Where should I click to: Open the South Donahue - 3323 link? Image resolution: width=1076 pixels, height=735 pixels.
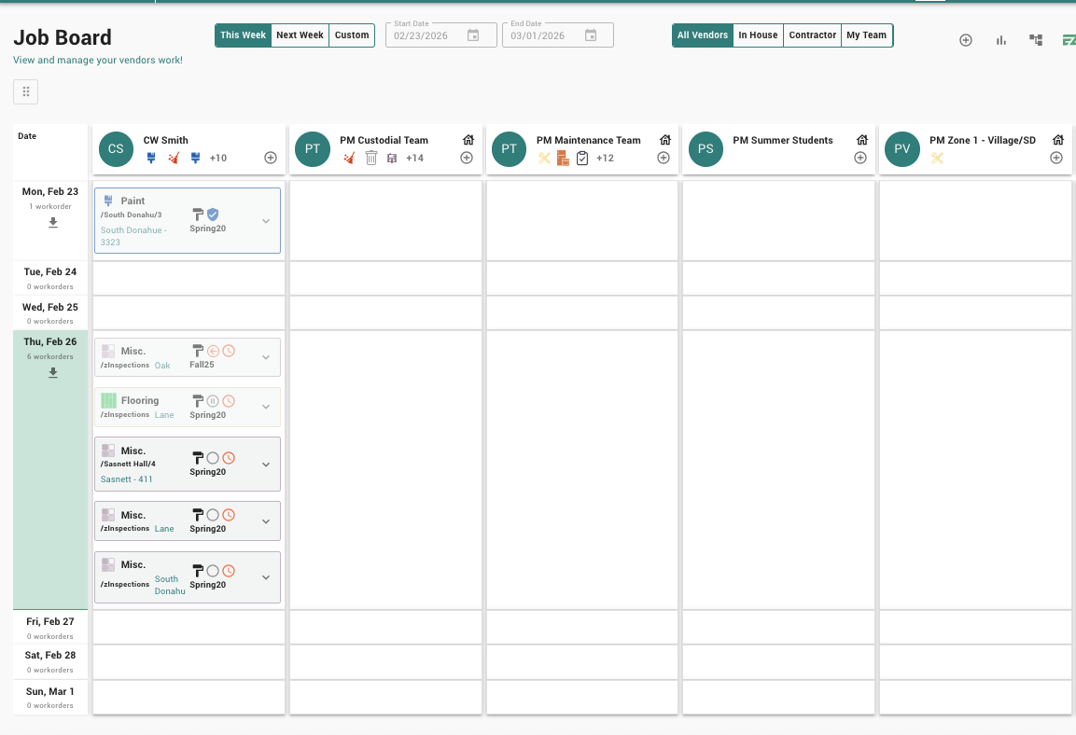(x=133, y=236)
